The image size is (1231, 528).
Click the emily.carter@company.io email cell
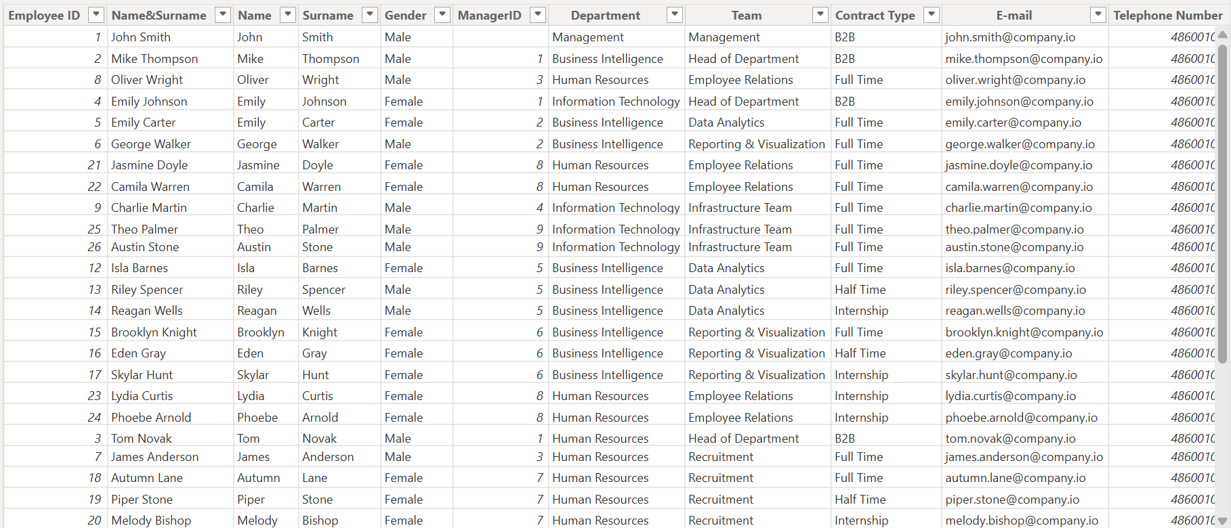[1025, 123]
